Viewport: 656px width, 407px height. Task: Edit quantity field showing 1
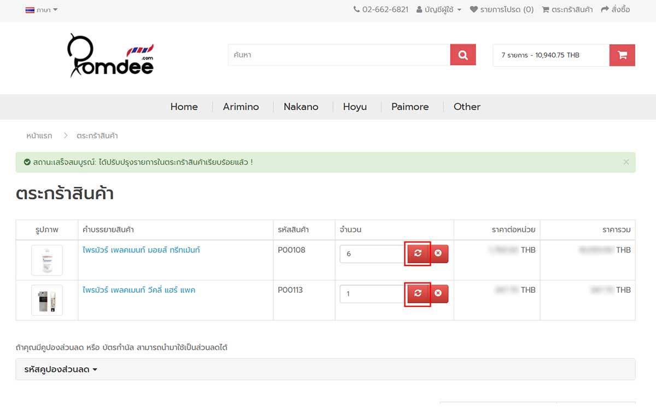coord(372,294)
